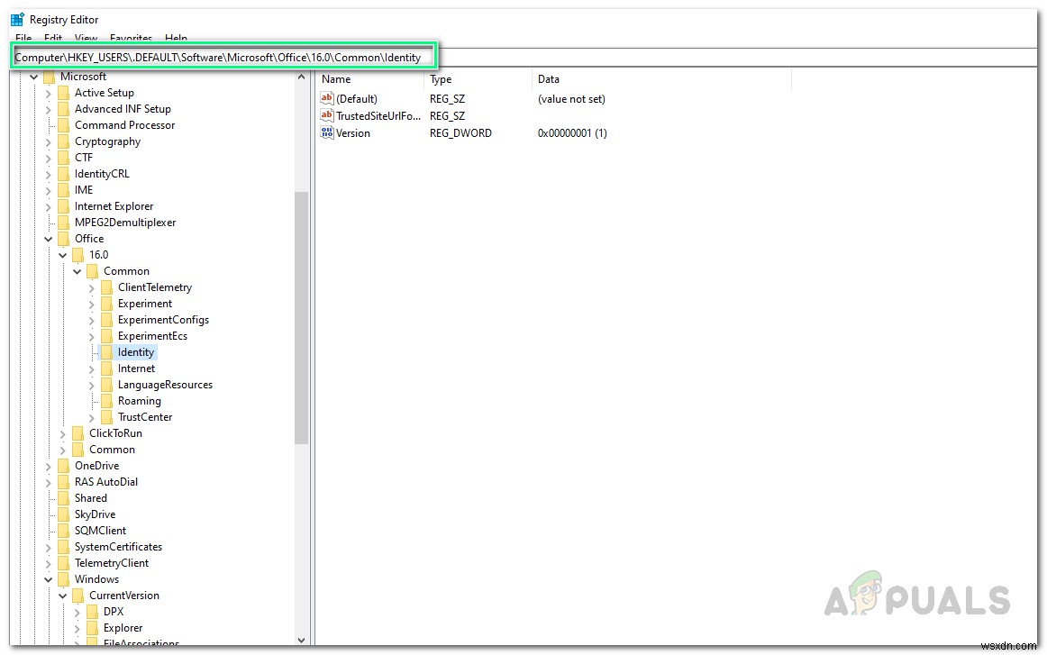Click the ClientTelemetry folder icon
The height and width of the screenshot is (655, 1047).
(107, 287)
